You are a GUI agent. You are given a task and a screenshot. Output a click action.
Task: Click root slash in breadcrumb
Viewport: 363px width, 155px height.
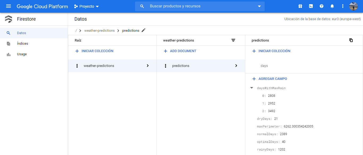(x=76, y=31)
